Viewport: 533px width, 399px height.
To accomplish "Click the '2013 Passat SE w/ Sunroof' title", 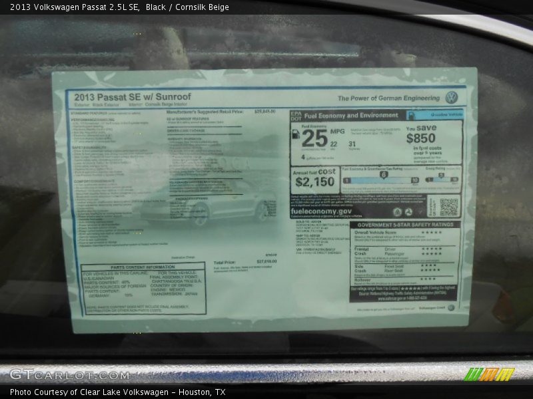I will pyautogui.click(x=133, y=97).
